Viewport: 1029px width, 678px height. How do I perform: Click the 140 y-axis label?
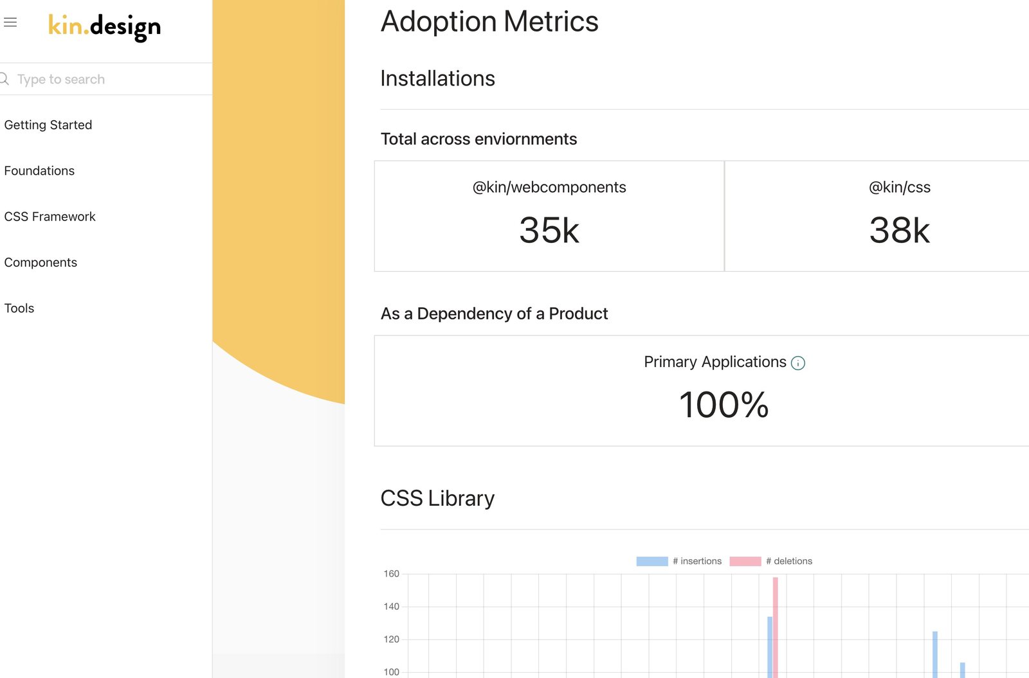click(x=391, y=607)
